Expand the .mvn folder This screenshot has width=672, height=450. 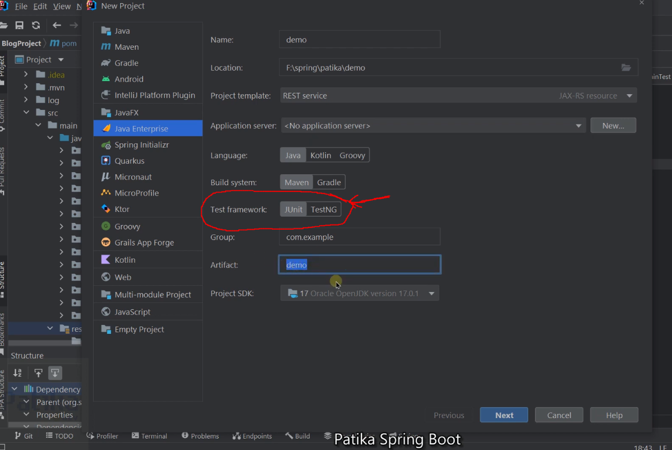(26, 87)
